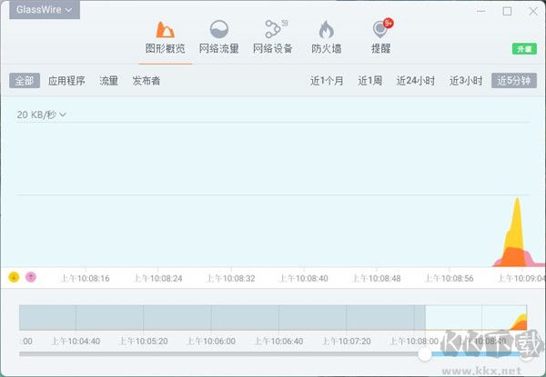Click the timeline slider round handle
Viewport: 546px width, 377px height.
pyautogui.click(x=425, y=354)
